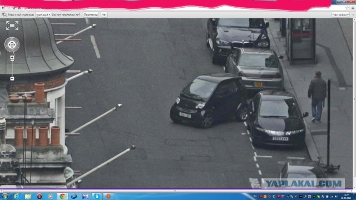Bookmark the page with the star icon
Viewport: 356px width, 200px height.
(347, 8)
